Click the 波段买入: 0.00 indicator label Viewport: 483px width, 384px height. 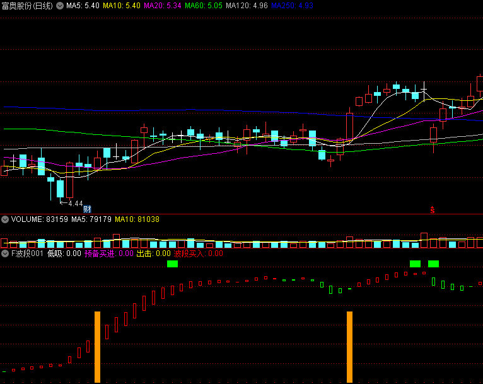(x=199, y=253)
